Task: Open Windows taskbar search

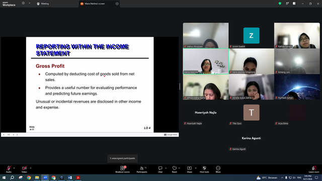Action: [x=12, y=177]
